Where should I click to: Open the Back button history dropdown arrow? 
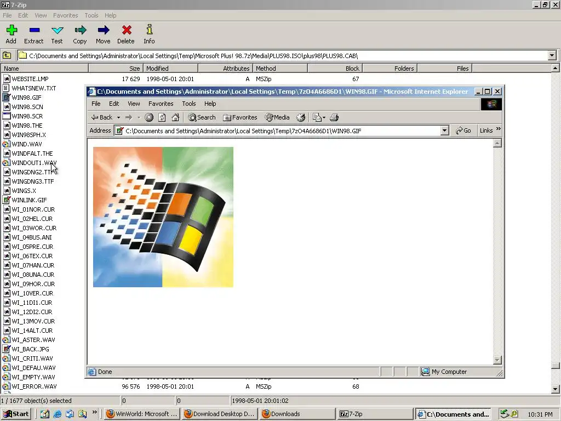pos(118,117)
